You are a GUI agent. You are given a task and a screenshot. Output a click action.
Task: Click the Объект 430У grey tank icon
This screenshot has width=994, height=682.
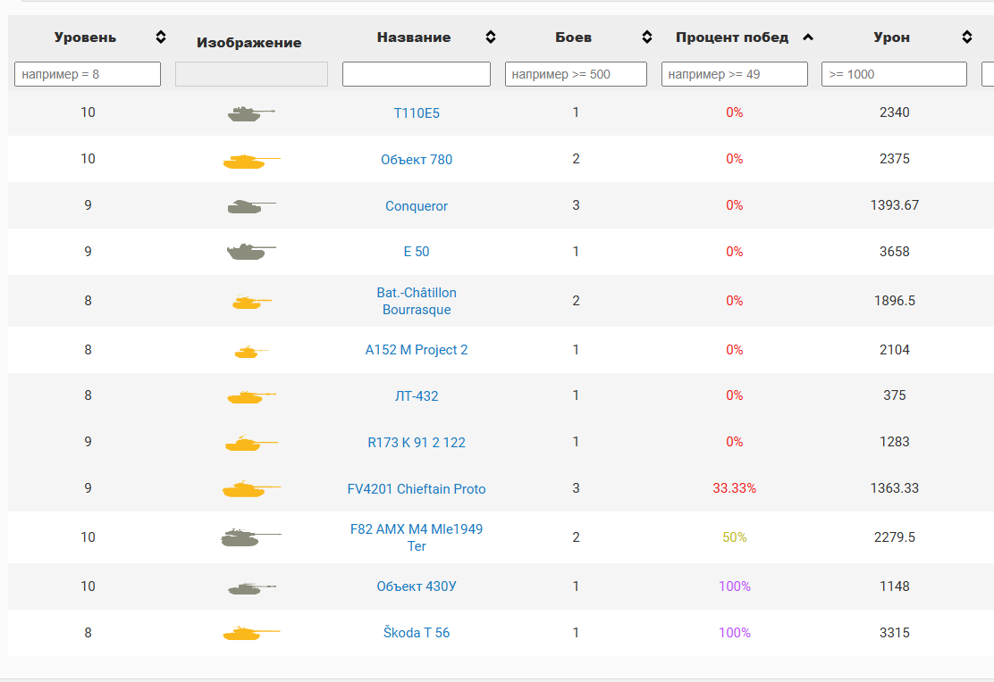click(x=251, y=588)
